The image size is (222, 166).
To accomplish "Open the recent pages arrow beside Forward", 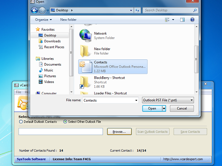I will tap(48, 11).
